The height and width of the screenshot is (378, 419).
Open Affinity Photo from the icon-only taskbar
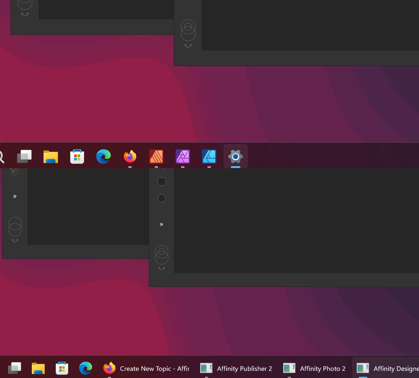click(183, 157)
